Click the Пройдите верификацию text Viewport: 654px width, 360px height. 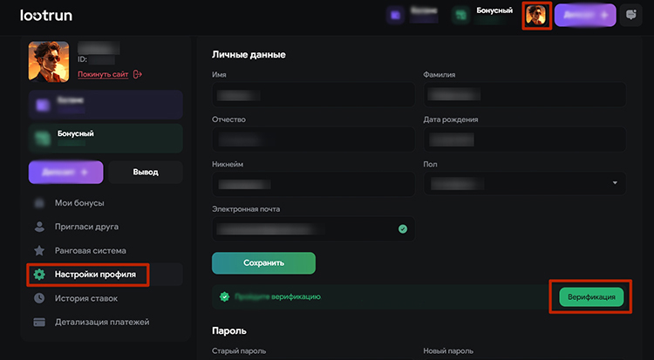pos(278,297)
